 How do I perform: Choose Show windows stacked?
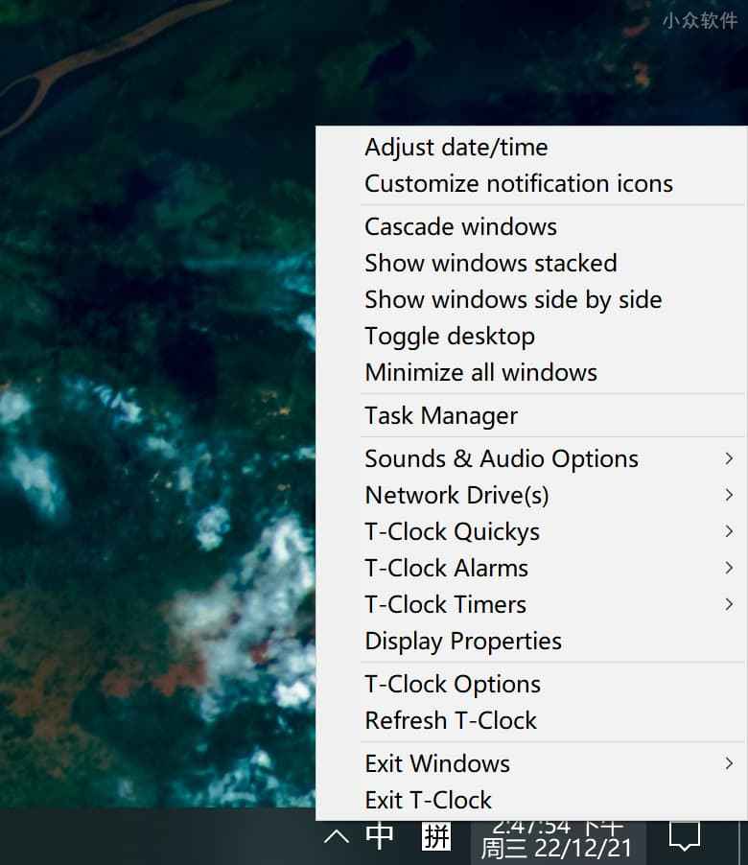491,264
